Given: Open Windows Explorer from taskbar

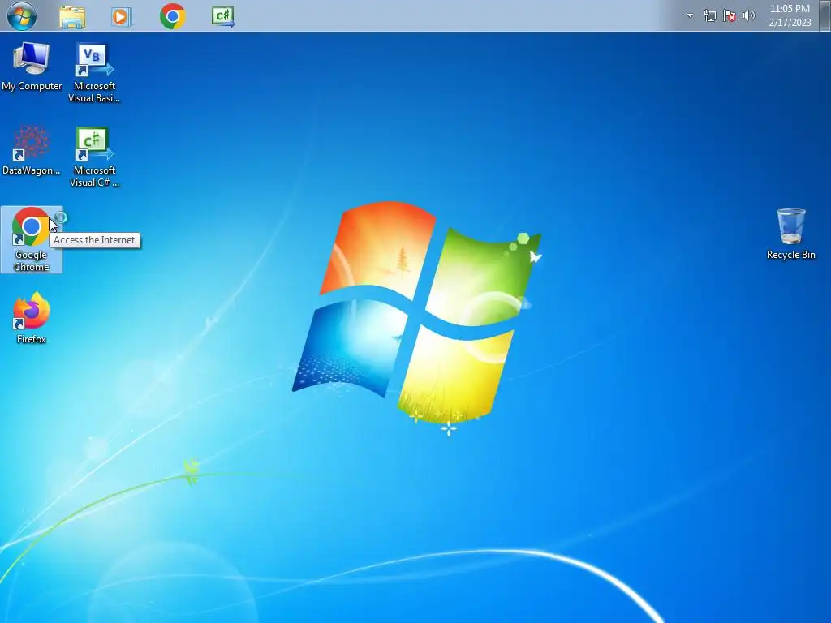Looking at the screenshot, I should pos(72,17).
